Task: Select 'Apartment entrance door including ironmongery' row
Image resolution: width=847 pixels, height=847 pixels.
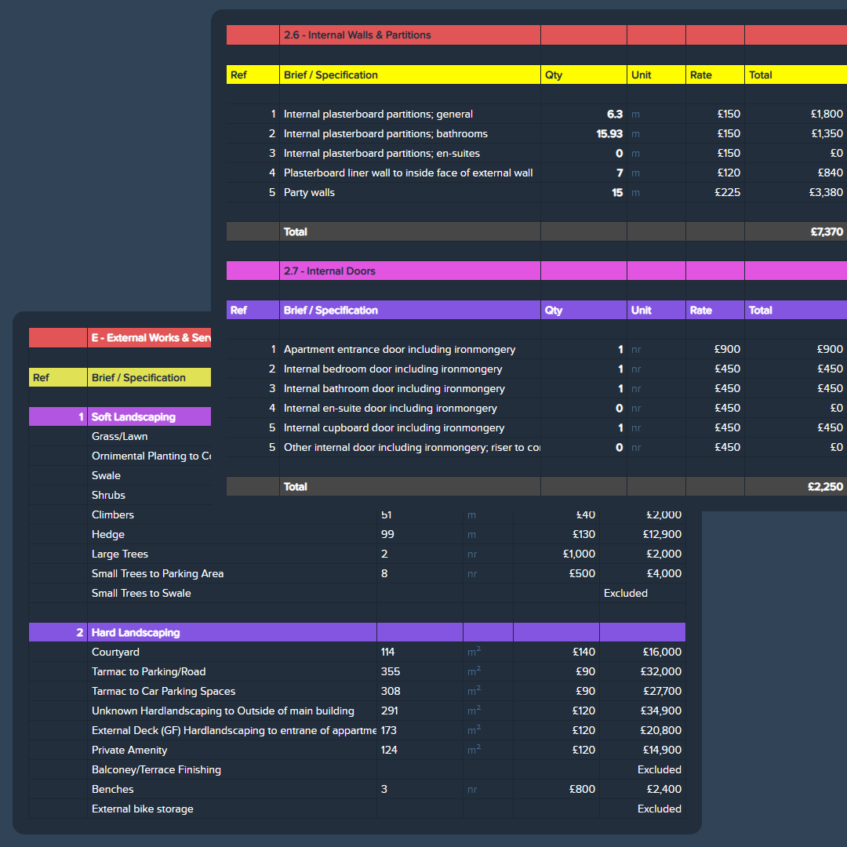Action: [x=399, y=350]
